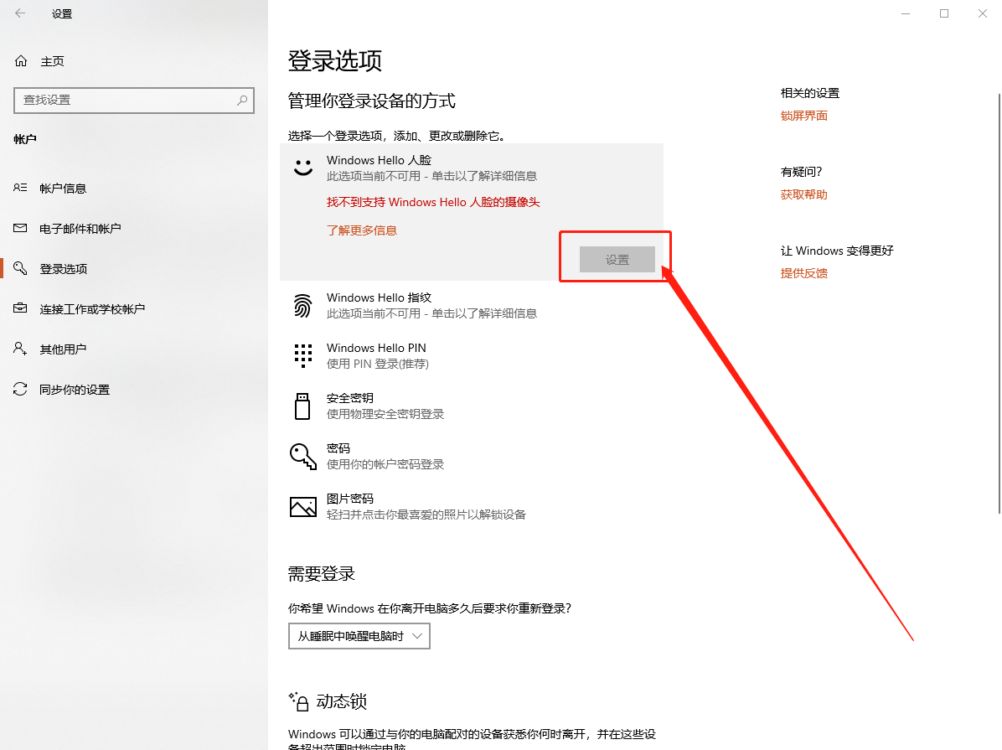Click the 安全密钥 USB key icon
Image resolution: width=1002 pixels, height=750 pixels.
(x=302, y=406)
